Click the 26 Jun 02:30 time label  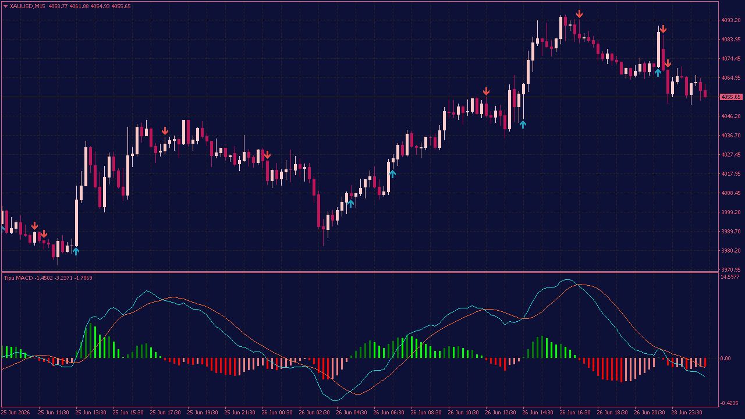(x=314, y=413)
